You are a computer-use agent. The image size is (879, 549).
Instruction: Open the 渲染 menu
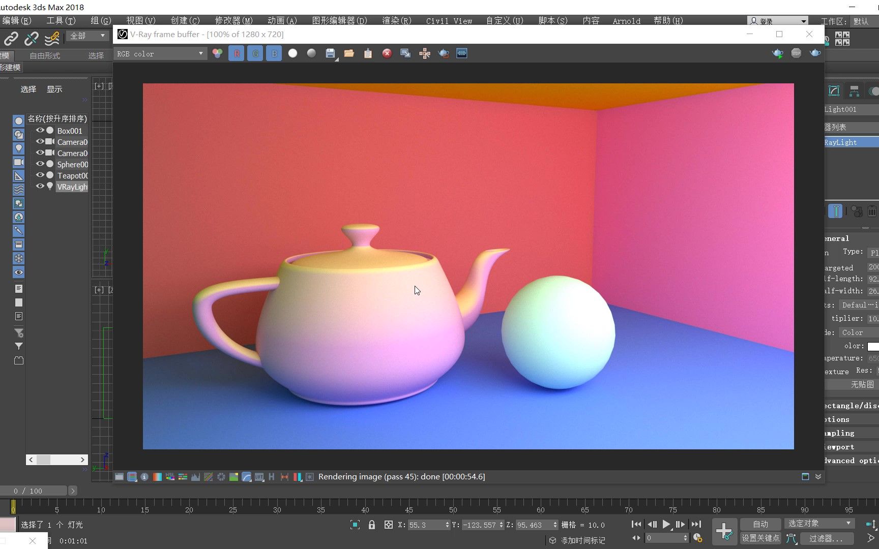[396, 21]
